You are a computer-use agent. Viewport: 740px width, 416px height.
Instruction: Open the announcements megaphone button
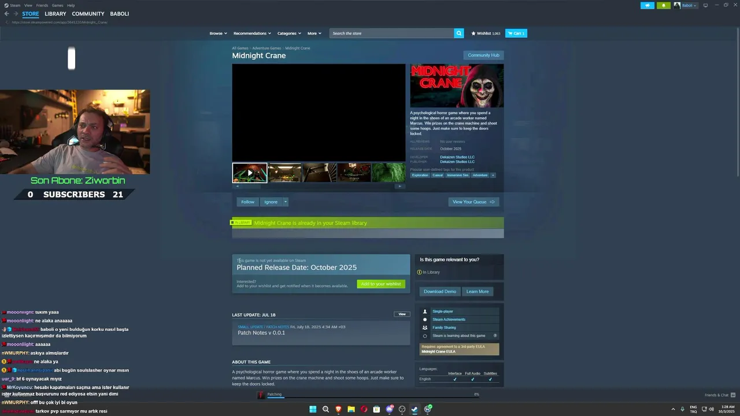pyautogui.click(x=647, y=5)
